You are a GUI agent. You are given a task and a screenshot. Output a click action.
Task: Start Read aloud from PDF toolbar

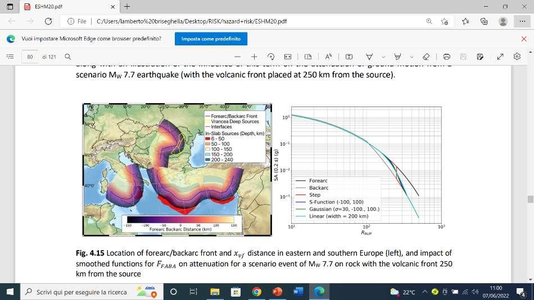click(x=328, y=57)
